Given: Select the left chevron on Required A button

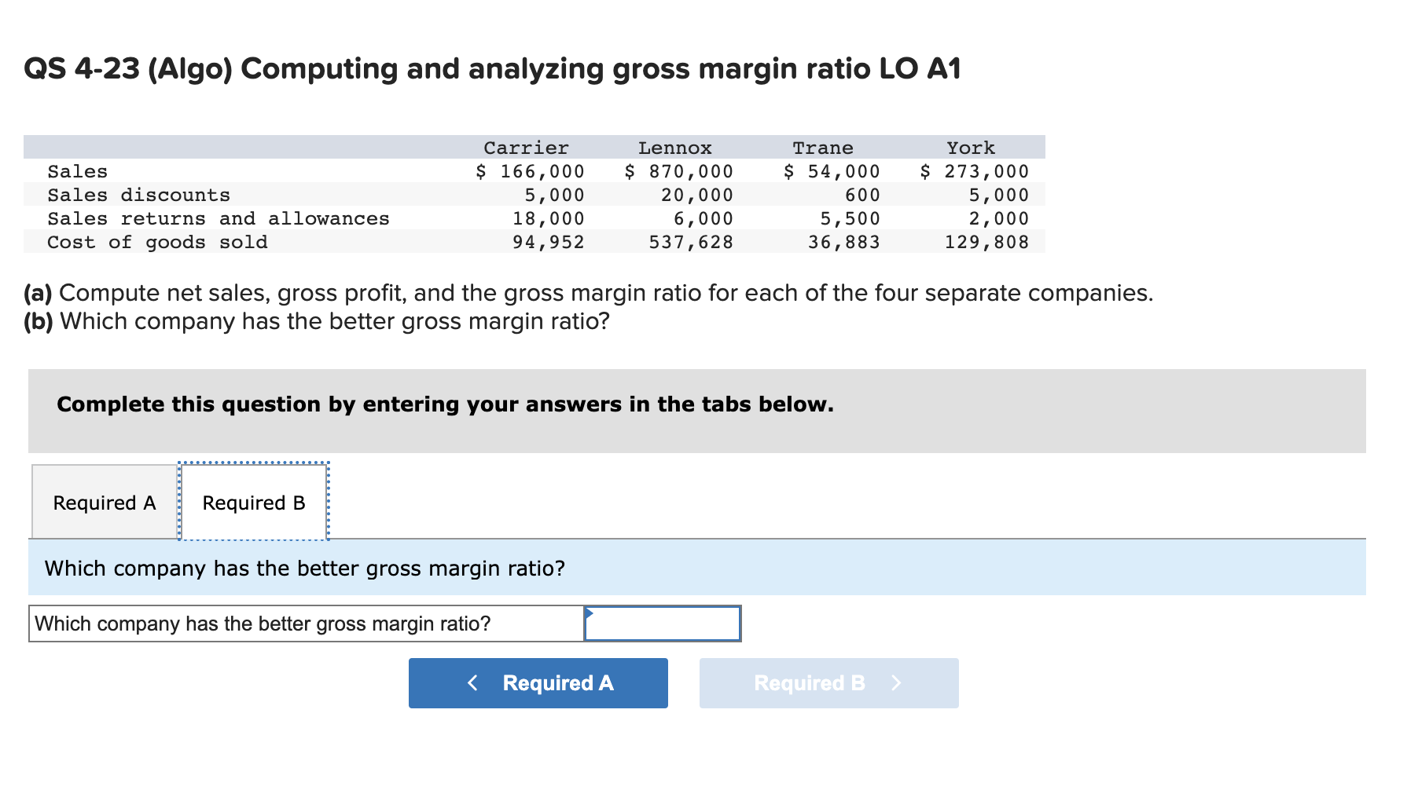Looking at the screenshot, I should pos(474,683).
